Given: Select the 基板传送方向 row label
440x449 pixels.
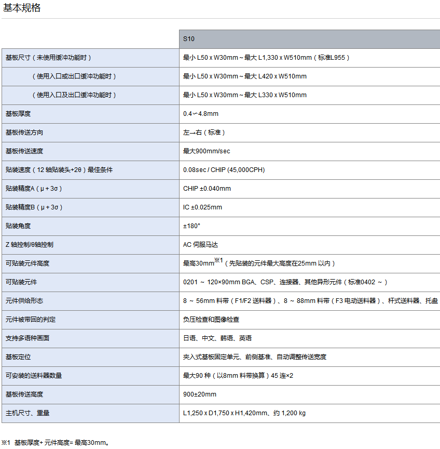Looking at the screenshot, I should pyautogui.click(x=24, y=133).
